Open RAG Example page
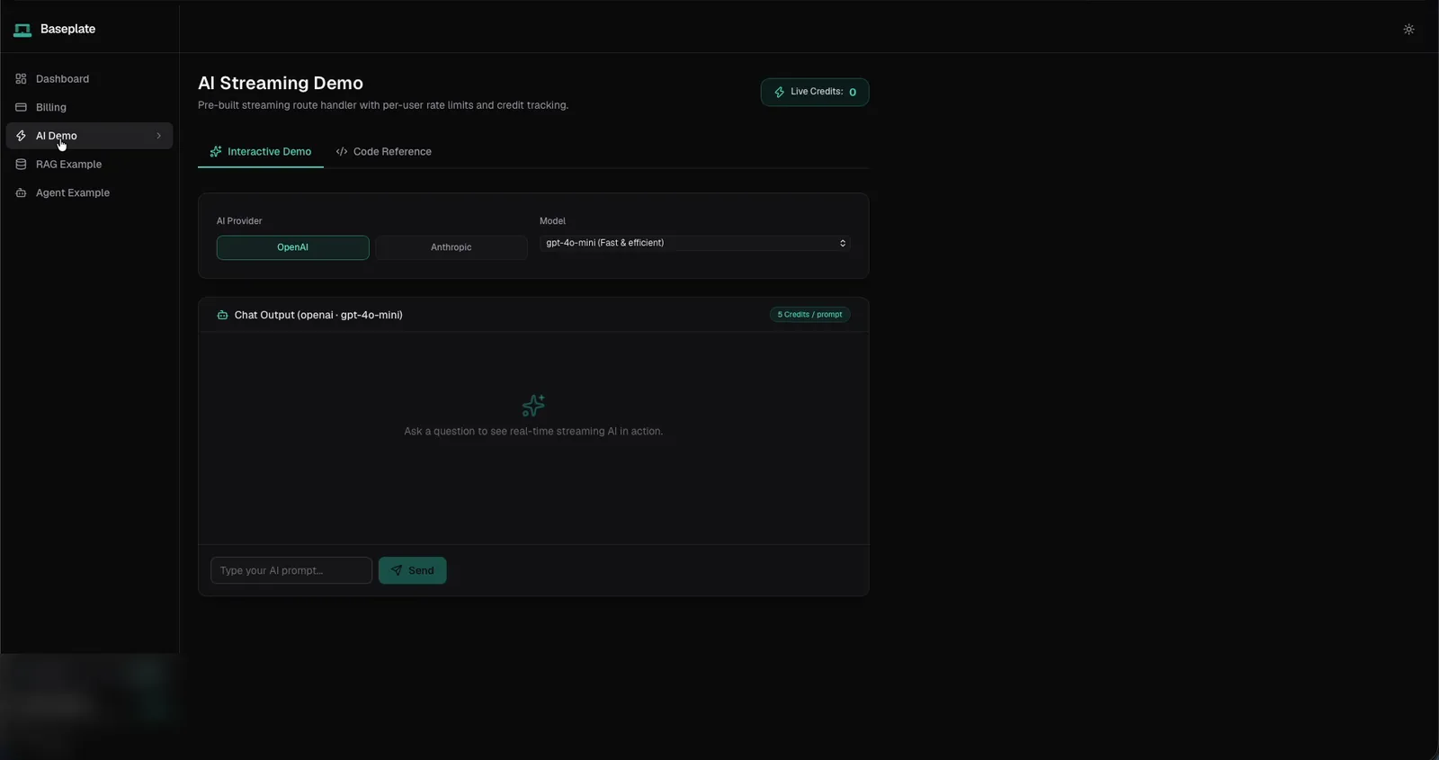This screenshot has width=1439, height=760. coord(89,165)
